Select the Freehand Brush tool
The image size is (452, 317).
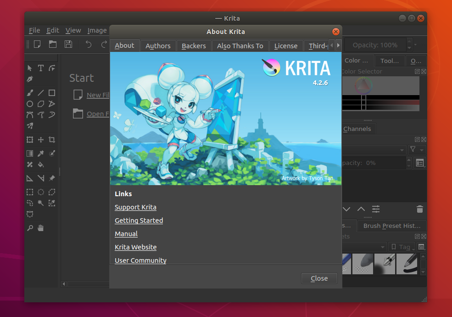click(30, 93)
